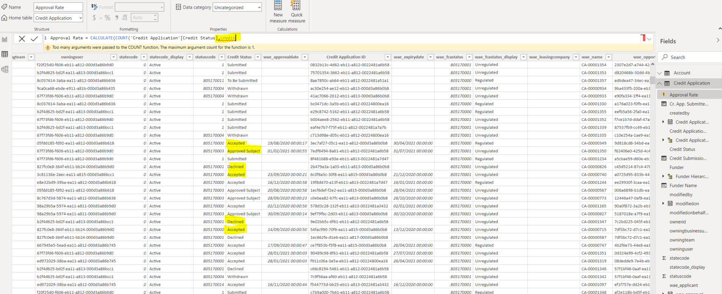This screenshot has height=294, width=722.
Task: Click the thousands separator comma icon
Action: click(117, 18)
